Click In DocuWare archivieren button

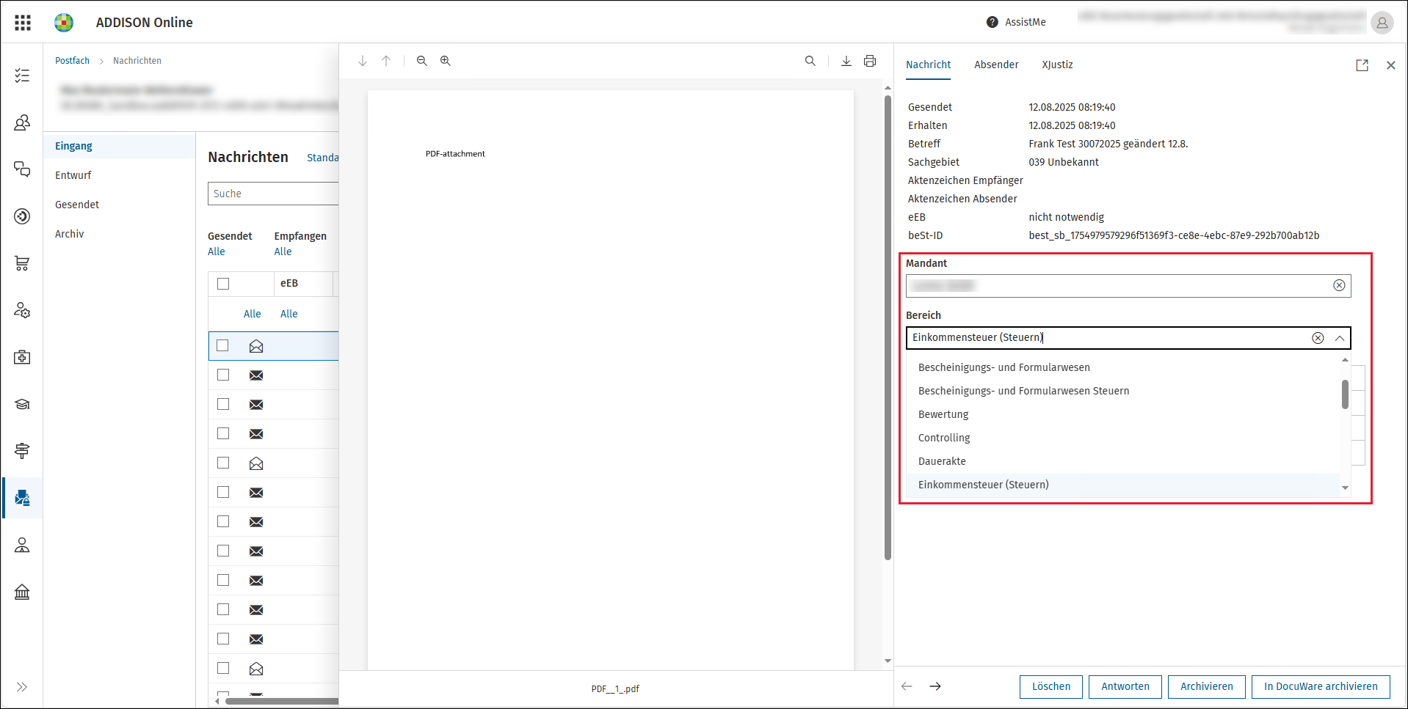click(1321, 686)
